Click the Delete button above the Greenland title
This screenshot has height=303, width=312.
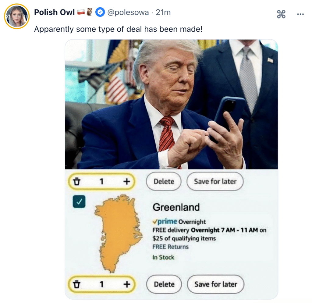pyautogui.click(x=164, y=182)
